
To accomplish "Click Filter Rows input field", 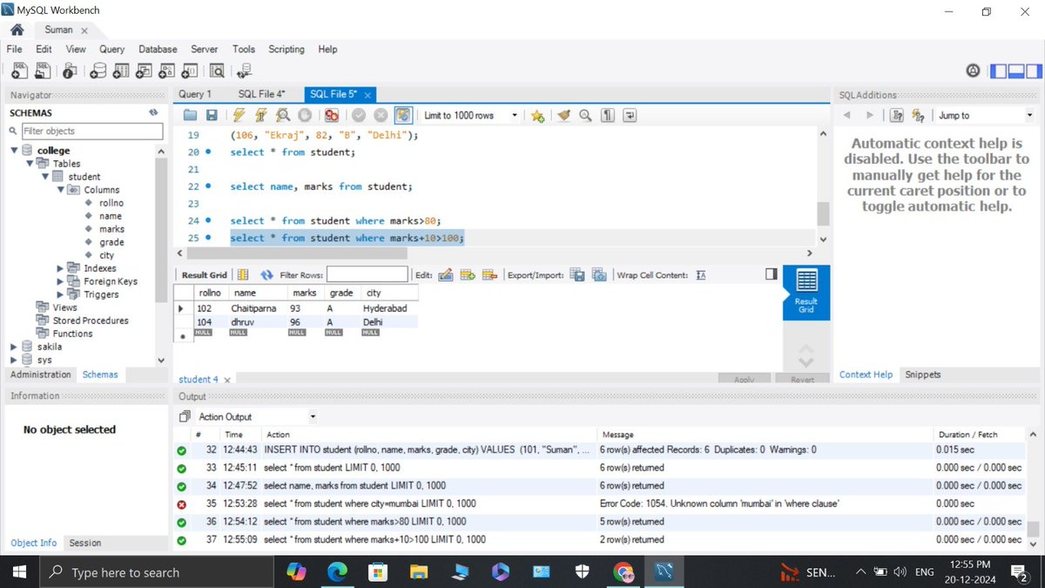I will click(367, 274).
